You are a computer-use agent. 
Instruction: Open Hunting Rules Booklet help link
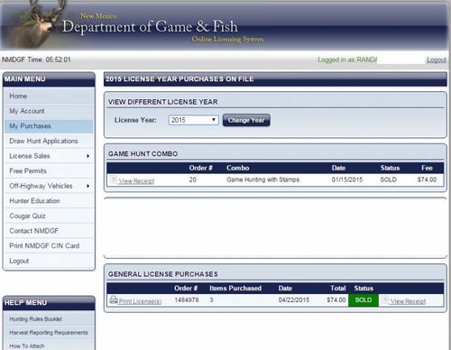tap(36, 319)
